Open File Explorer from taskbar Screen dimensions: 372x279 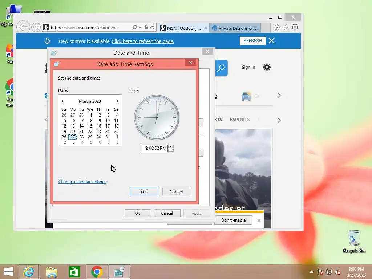pyautogui.click(x=52, y=272)
